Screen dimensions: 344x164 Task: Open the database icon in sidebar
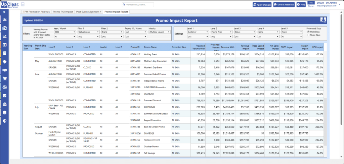point(4,112)
